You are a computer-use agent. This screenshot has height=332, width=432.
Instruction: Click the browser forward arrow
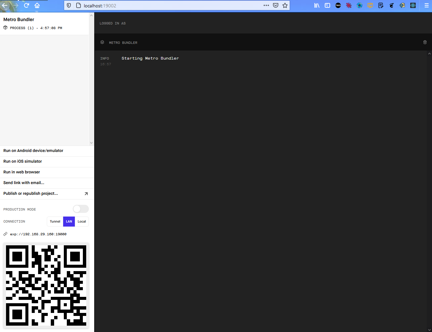pyautogui.click(x=16, y=5)
